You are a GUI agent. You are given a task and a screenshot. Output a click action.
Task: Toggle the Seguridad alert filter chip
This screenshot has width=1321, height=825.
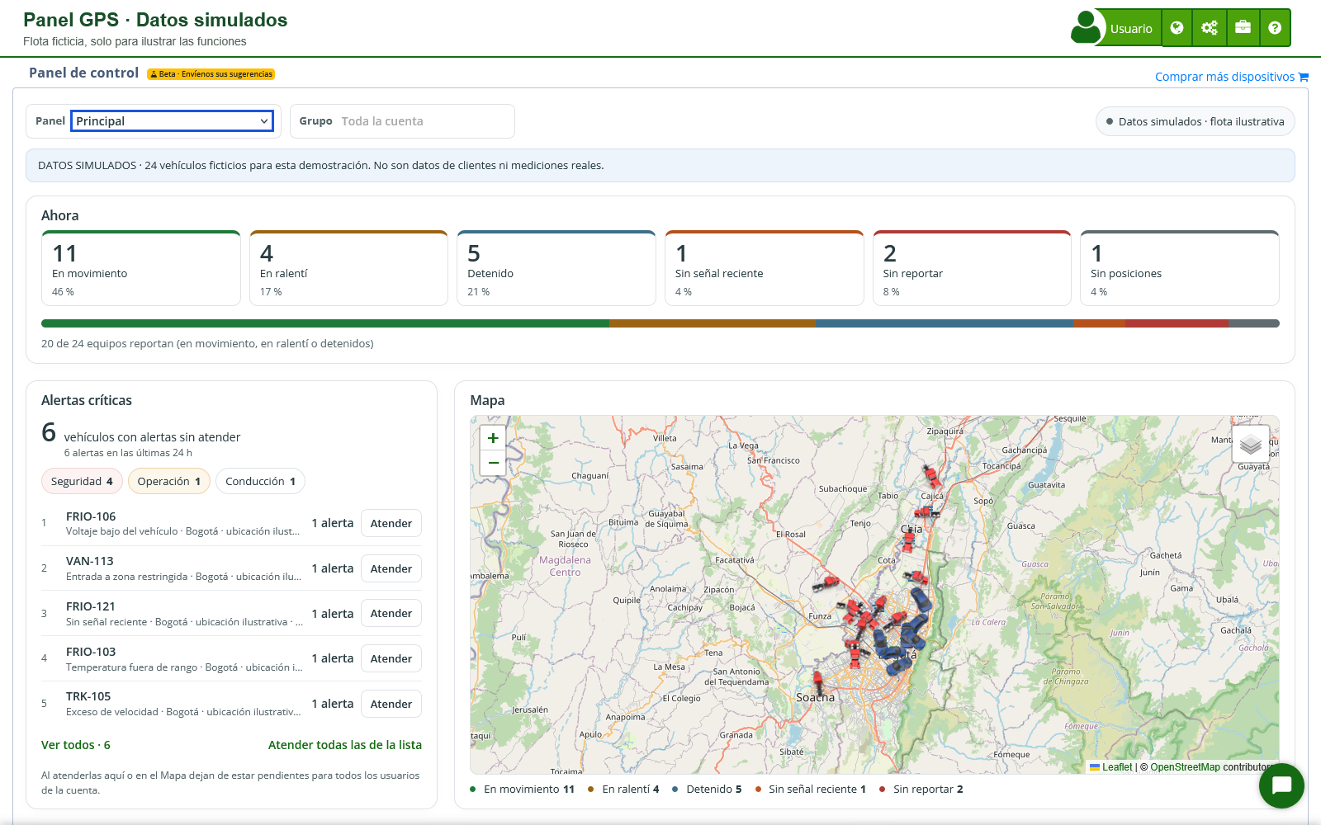(x=82, y=481)
